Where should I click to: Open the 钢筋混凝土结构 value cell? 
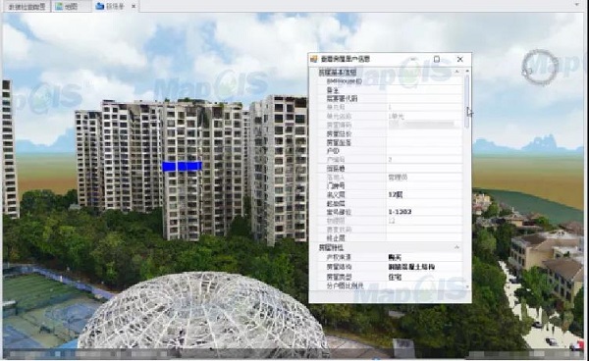pyautogui.click(x=424, y=267)
